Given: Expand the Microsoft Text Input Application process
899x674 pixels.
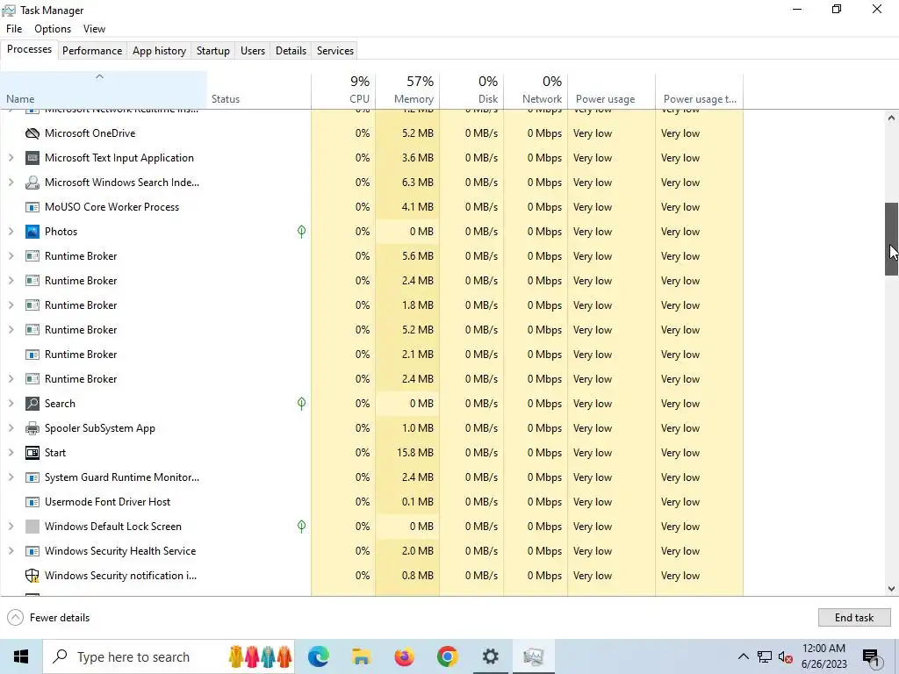Looking at the screenshot, I should [x=11, y=158].
